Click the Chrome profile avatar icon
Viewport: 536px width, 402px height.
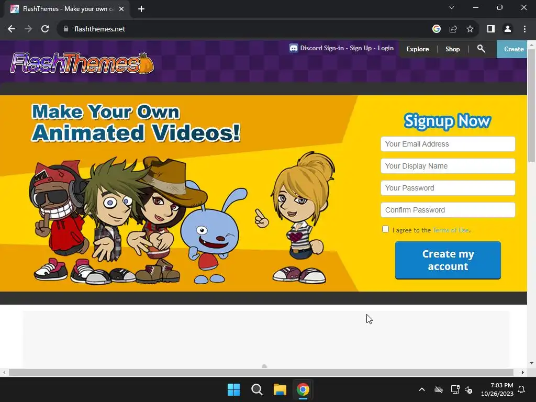508,29
